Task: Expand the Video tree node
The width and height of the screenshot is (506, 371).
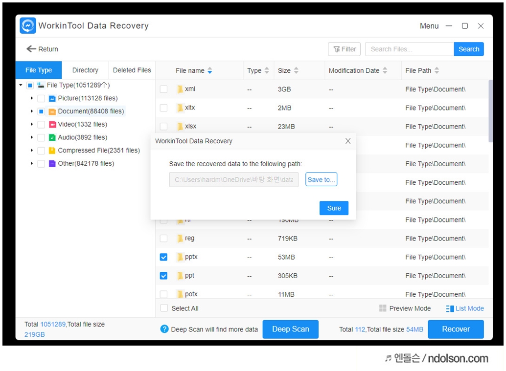Action: click(x=32, y=124)
